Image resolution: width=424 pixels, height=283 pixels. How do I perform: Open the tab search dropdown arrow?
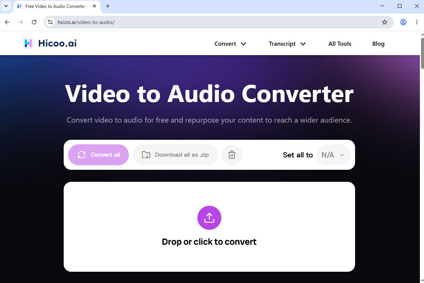(x=6, y=6)
